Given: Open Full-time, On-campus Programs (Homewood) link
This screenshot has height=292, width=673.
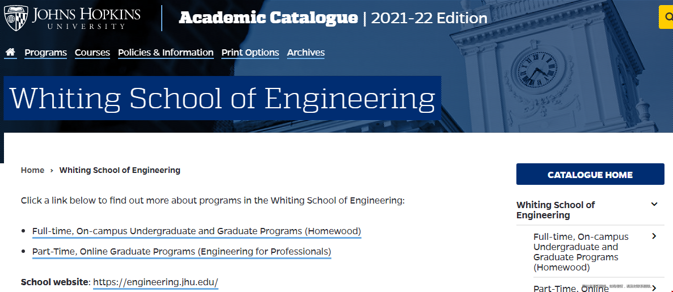Looking at the screenshot, I should coord(196,231).
